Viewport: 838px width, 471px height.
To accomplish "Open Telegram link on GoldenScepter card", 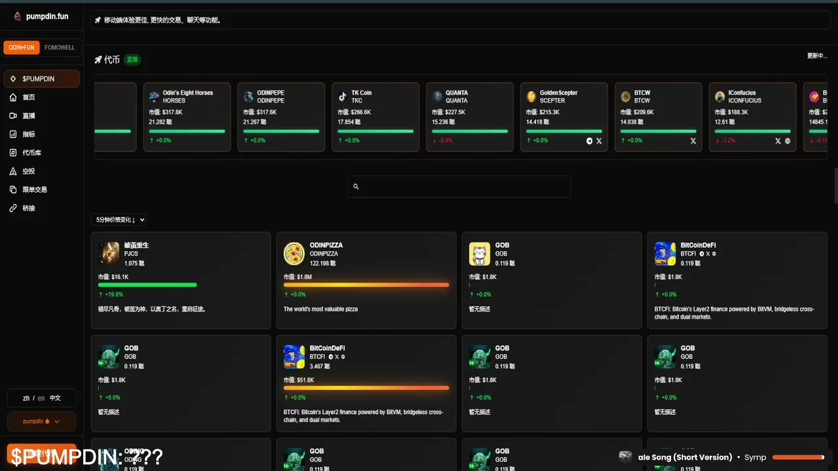I will [589, 141].
